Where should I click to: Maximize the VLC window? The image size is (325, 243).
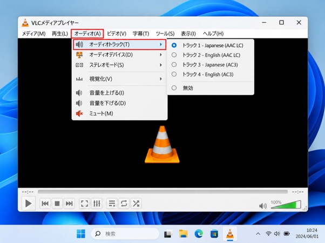pos(281,22)
